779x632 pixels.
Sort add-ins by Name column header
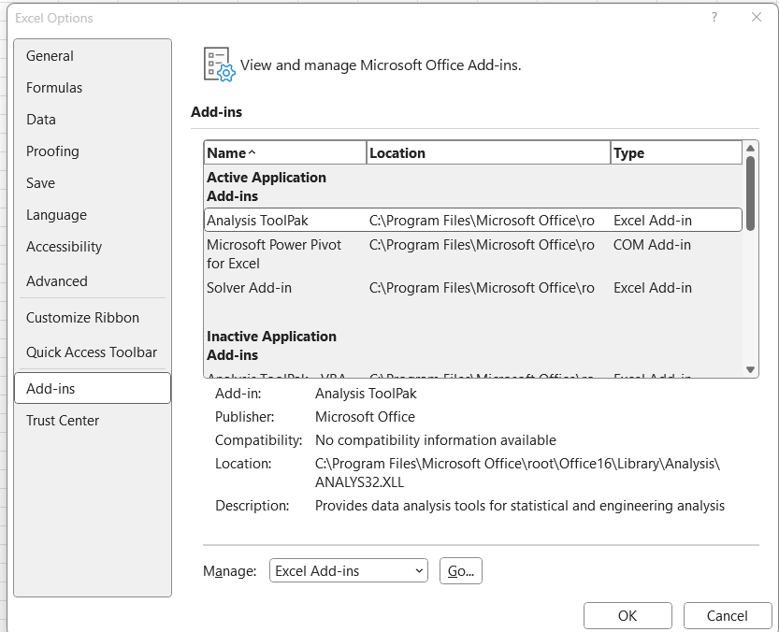point(285,153)
